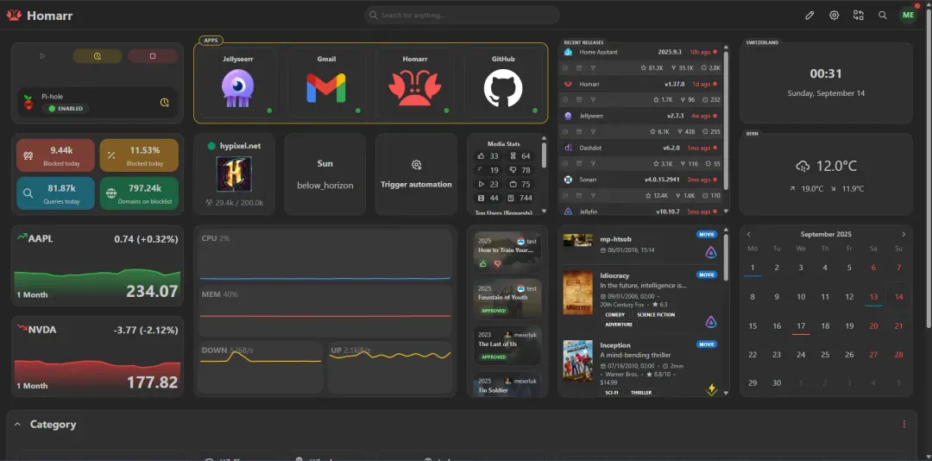
Task: Open the hypixel.net server icon
Action: (234, 174)
